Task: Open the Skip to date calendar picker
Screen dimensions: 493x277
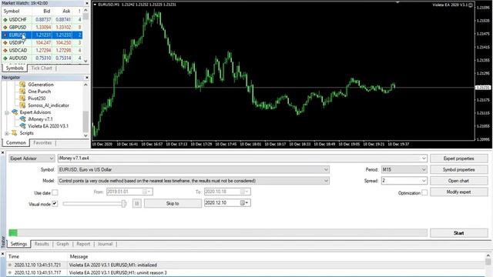Action: pyautogui.click(x=245, y=203)
